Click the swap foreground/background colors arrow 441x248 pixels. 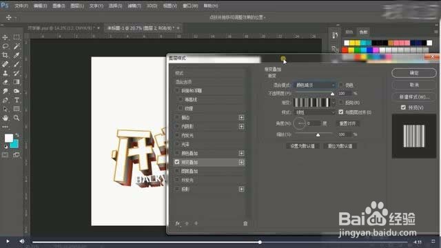coord(17,135)
